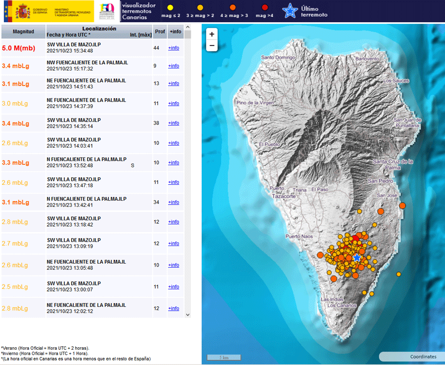Open +info for the 13:00:07 earthquake
The image size is (445, 365).
[x=174, y=287]
